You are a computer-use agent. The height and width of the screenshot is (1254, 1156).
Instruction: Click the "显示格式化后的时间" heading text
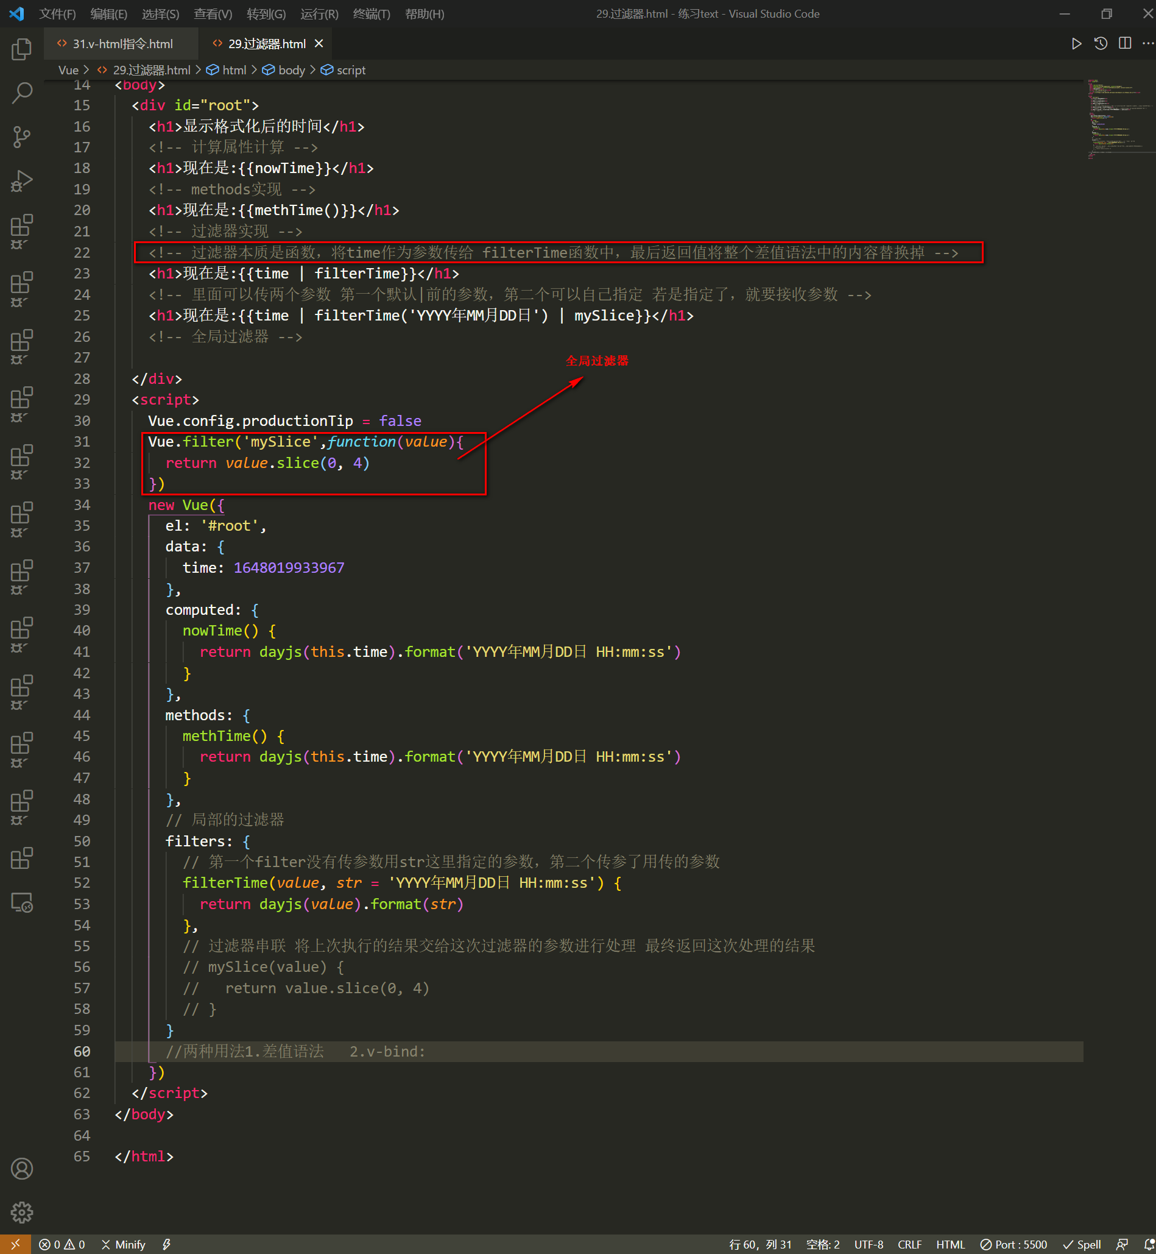252,126
